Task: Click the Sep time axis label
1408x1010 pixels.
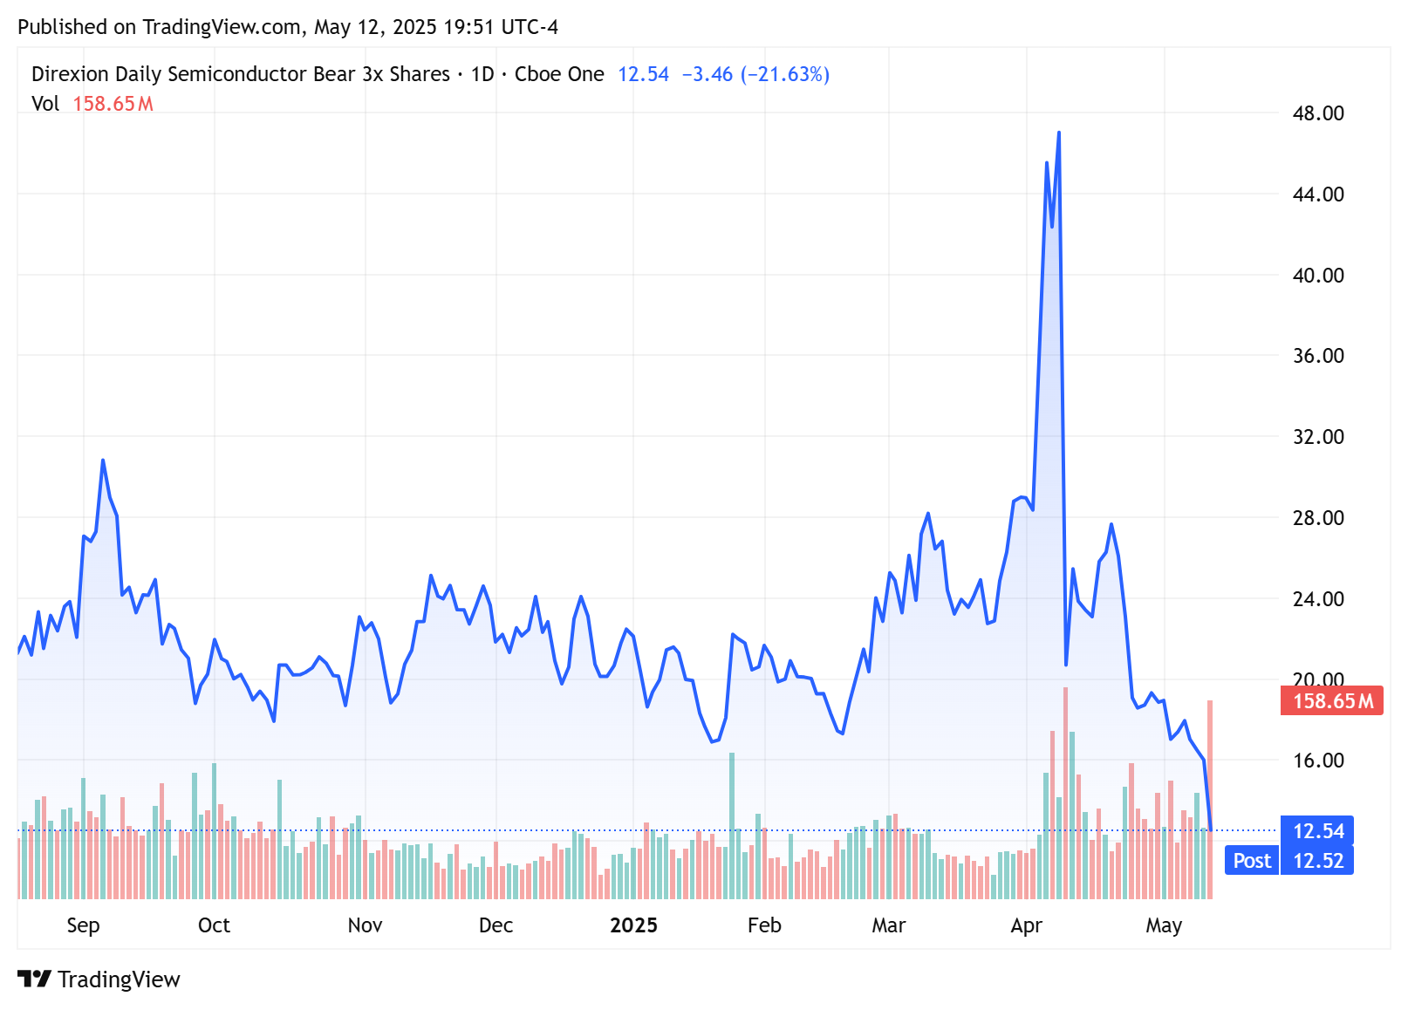Action: click(x=83, y=925)
